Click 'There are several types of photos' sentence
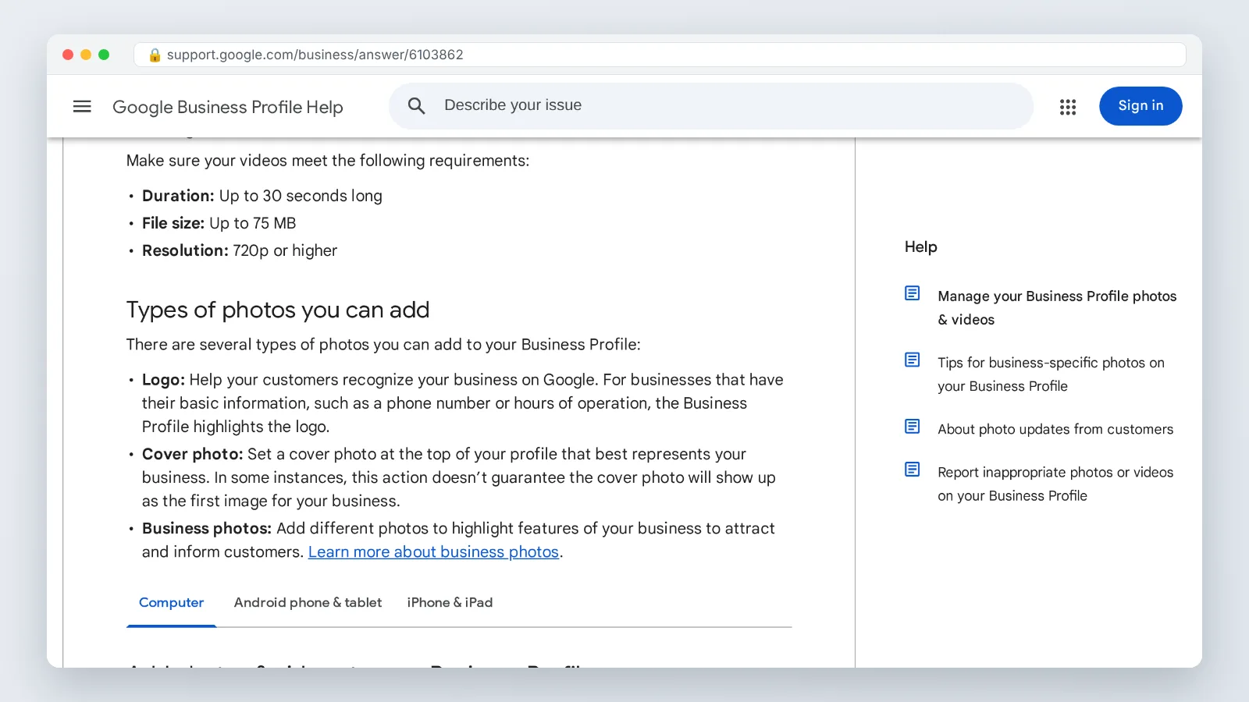 coord(383,345)
